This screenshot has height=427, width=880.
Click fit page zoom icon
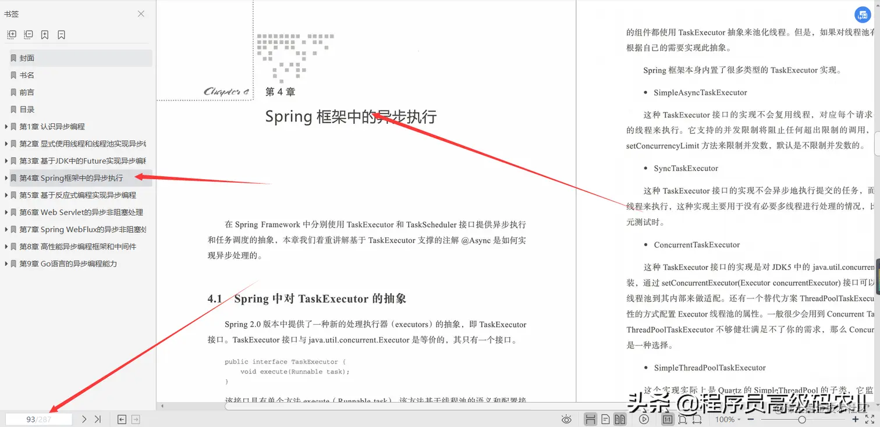682,419
